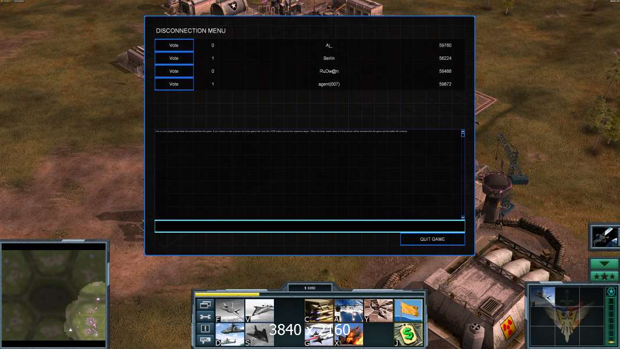
Task: Click the yellow progress bar above the command icons
Action: click(227, 294)
